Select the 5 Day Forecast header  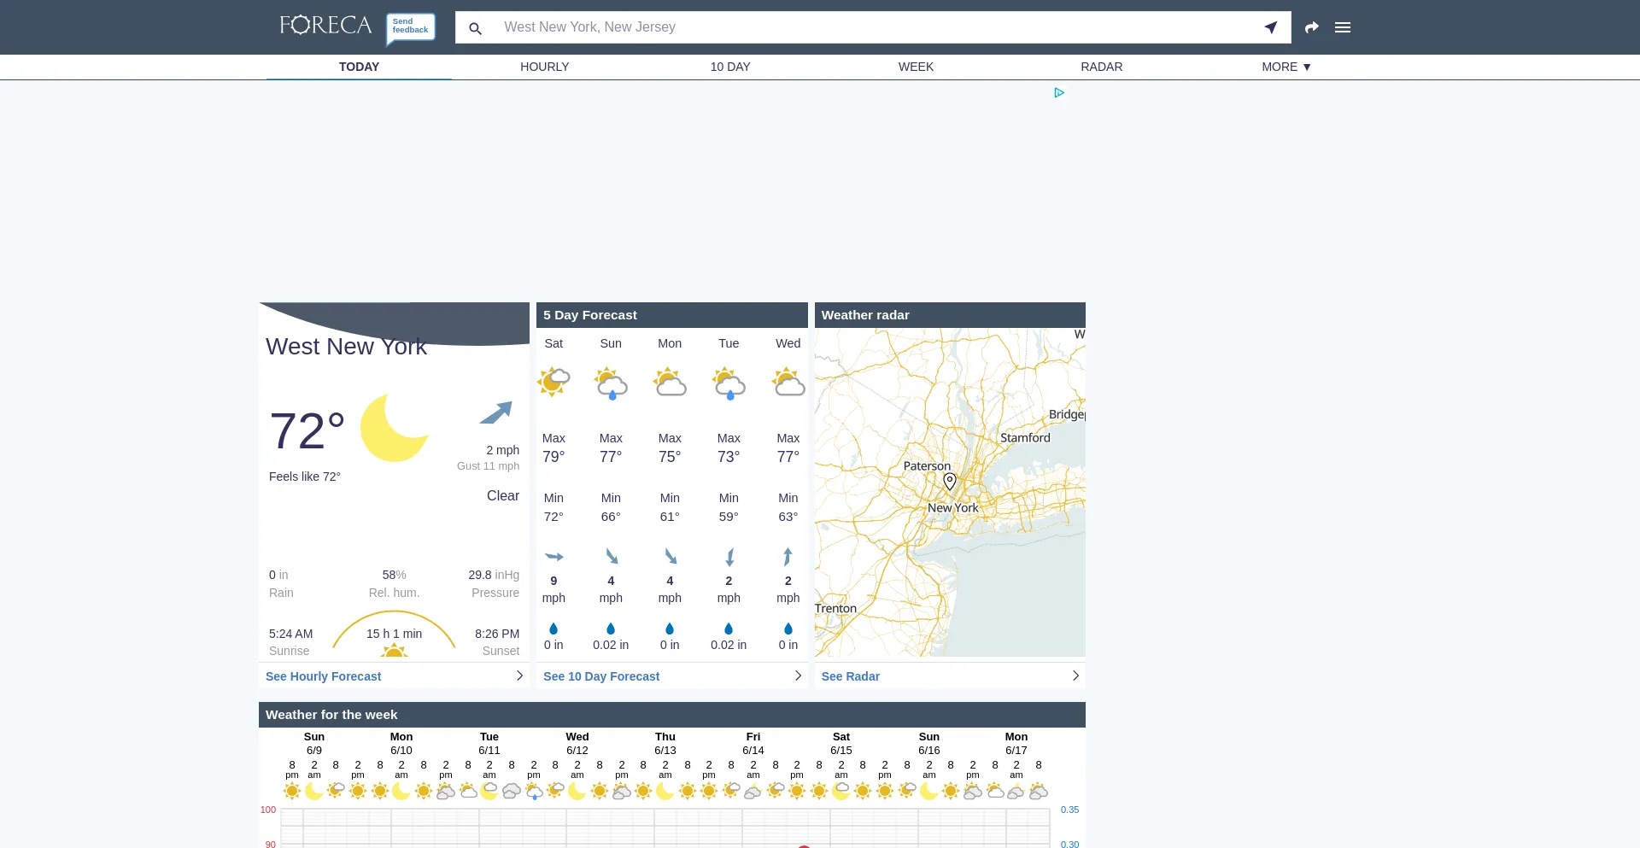point(672,315)
